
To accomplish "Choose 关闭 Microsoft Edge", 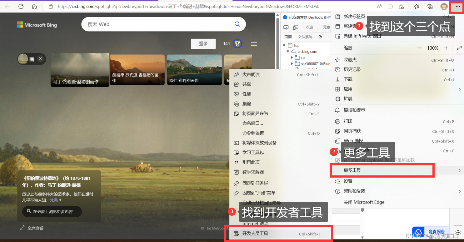I will [x=397, y=202].
